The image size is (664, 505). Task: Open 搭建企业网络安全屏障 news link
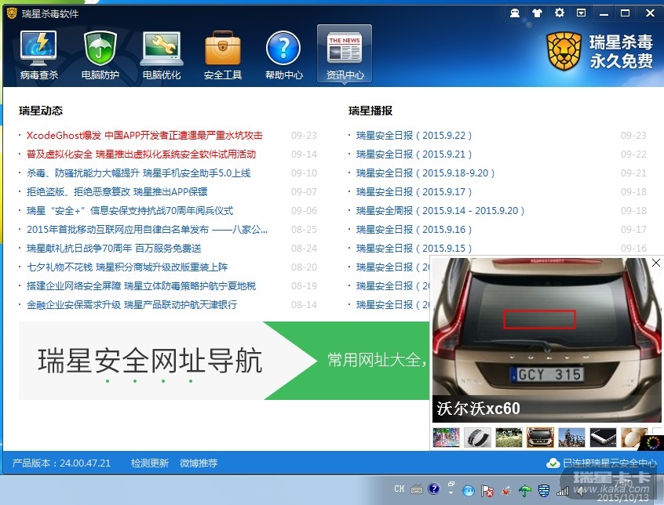[141, 286]
